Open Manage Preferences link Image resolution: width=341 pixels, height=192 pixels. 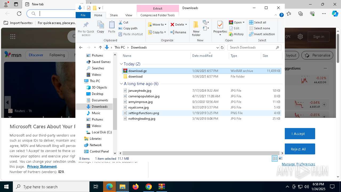(298, 164)
